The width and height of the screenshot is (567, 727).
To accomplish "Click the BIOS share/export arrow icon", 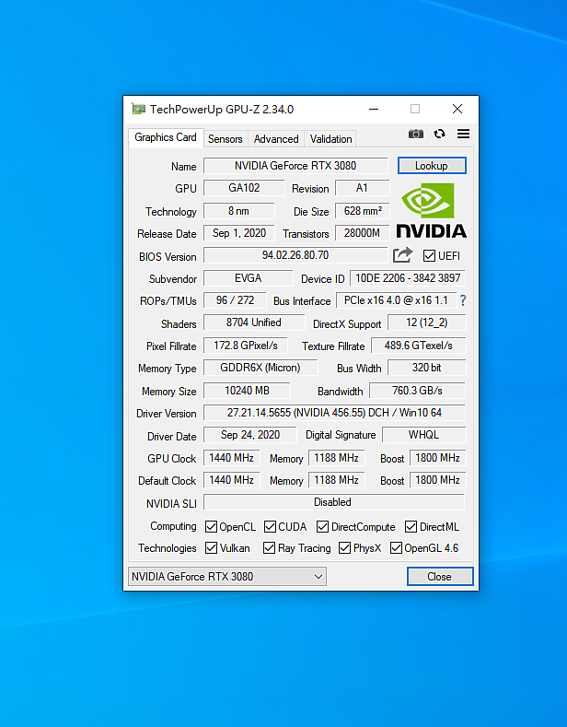I will (402, 255).
